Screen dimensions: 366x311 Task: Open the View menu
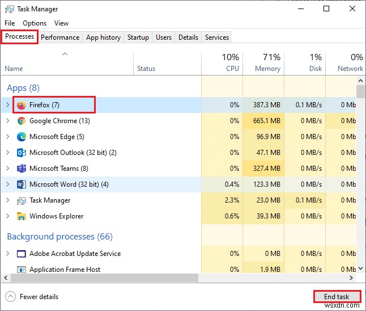pos(61,23)
